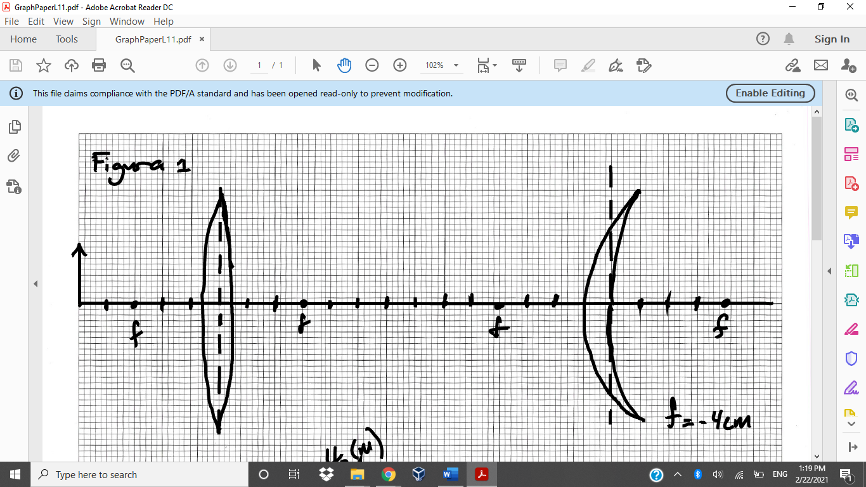Viewport: 866px width, 487px height.
Task: Open Chrome from the taskbar
Action: [x=389, y=474]
